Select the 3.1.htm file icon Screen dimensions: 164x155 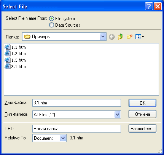[x=8, y=67]
